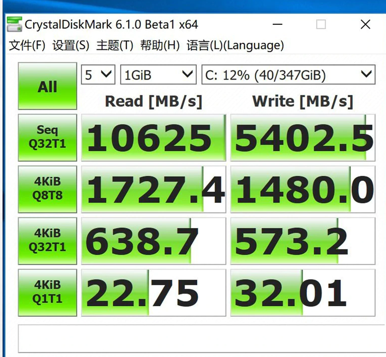Click the Seq read result 10625
Viewport: 386px width, 357px height.
pos(153,137)
